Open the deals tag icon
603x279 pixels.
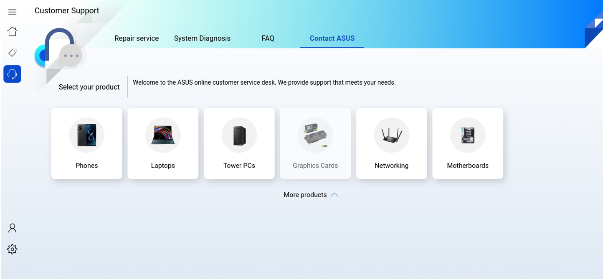tap(12, 53)
